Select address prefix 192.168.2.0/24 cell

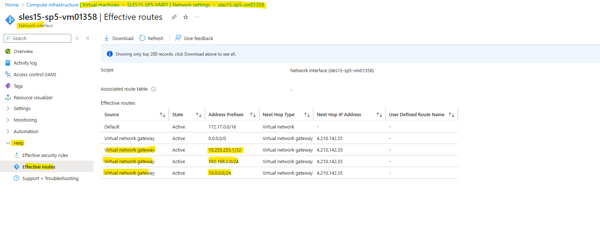point(223,161)
